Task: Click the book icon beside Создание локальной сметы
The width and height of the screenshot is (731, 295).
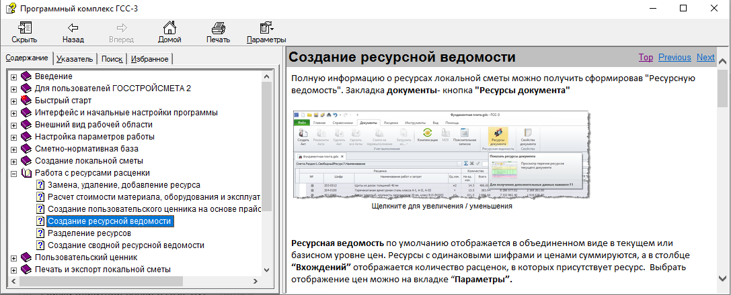Action: click(27, 161)
